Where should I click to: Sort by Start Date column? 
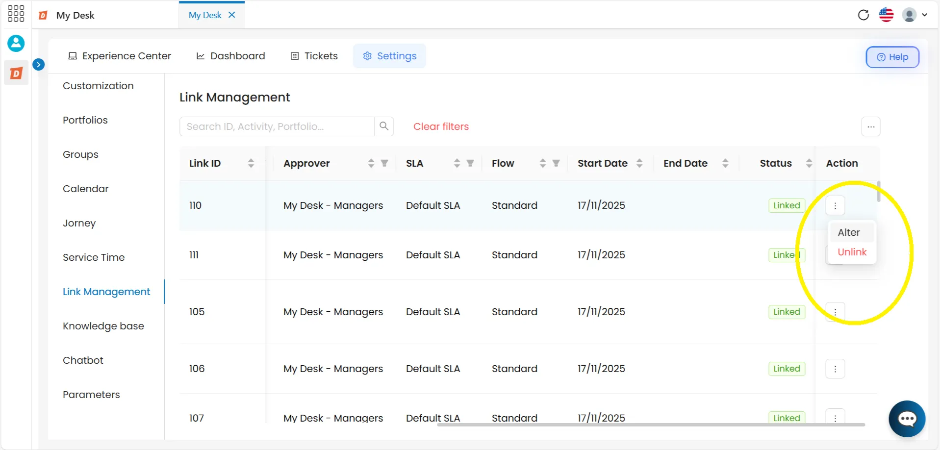point(639,163)
